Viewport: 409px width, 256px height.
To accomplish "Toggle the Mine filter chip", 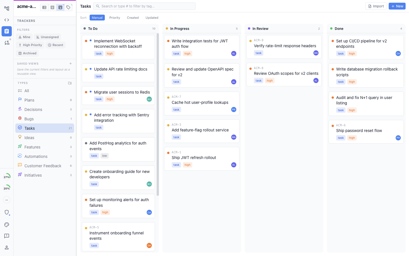I will point(24,37).
